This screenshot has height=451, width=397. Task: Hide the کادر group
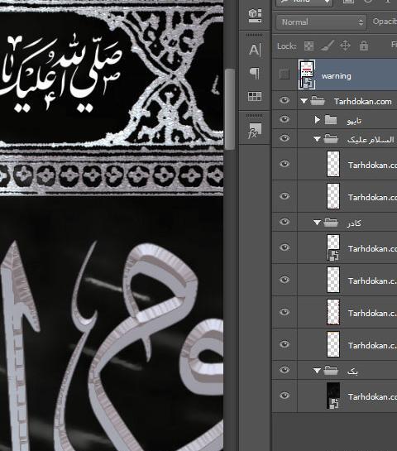(285, 222)
